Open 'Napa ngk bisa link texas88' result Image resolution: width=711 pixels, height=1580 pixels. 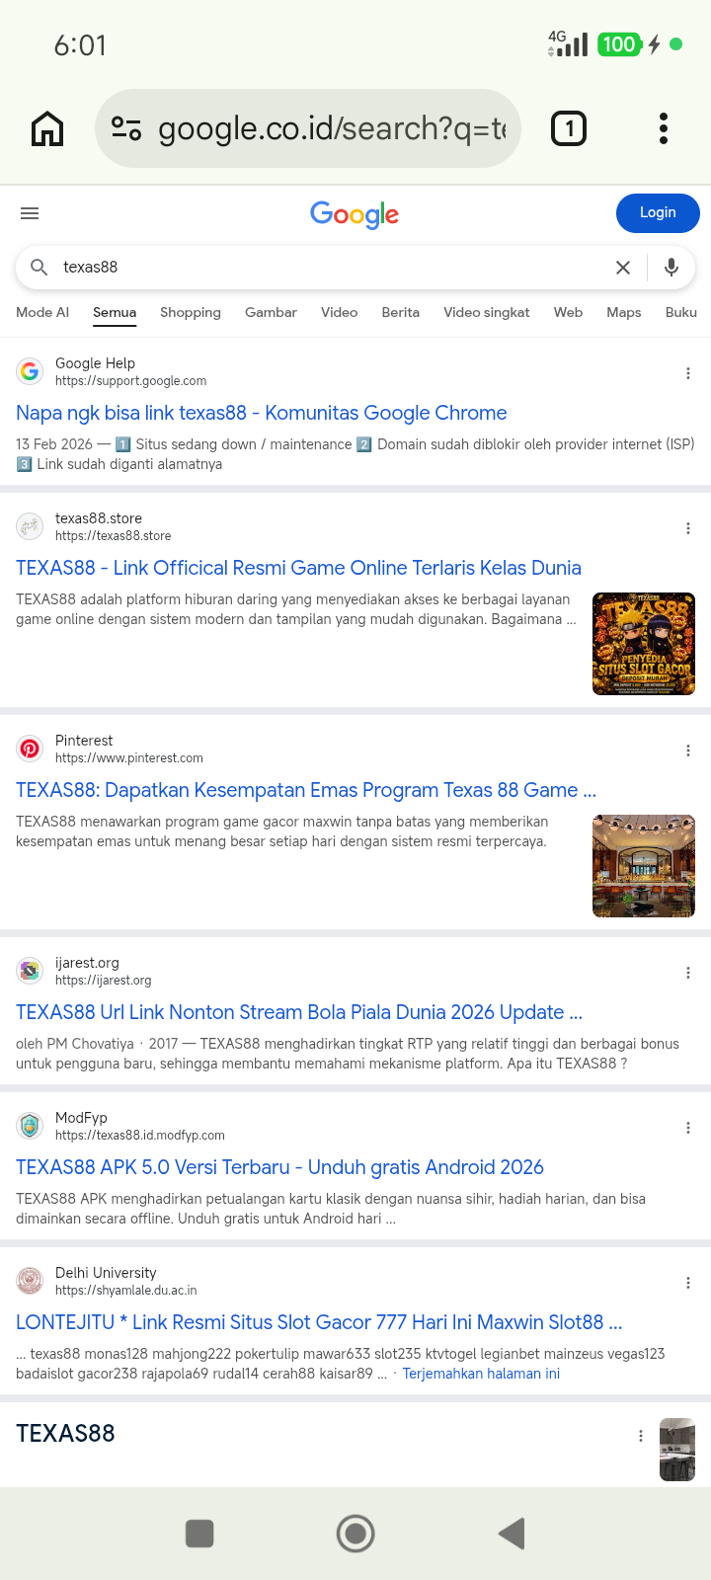pyautogui.click(x=262, y=413)
